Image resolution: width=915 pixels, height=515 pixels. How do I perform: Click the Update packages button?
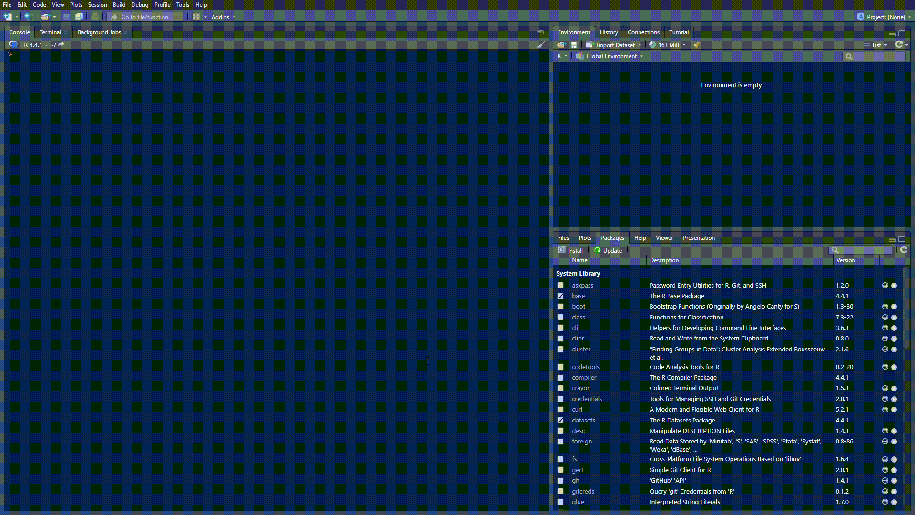(608, 250)
